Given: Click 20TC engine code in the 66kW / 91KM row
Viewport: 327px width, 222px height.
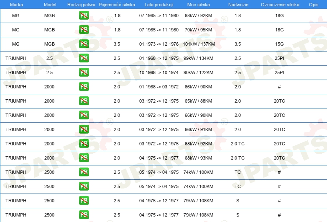Looking at the screenshot, I should click(x=279, y=129).
